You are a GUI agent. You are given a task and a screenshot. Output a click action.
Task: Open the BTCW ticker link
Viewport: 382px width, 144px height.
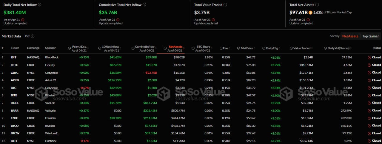15,133
